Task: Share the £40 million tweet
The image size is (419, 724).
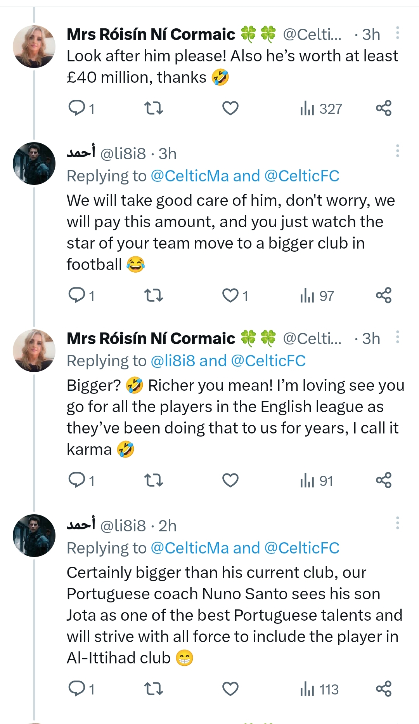Action: click(x=383, y=108)
